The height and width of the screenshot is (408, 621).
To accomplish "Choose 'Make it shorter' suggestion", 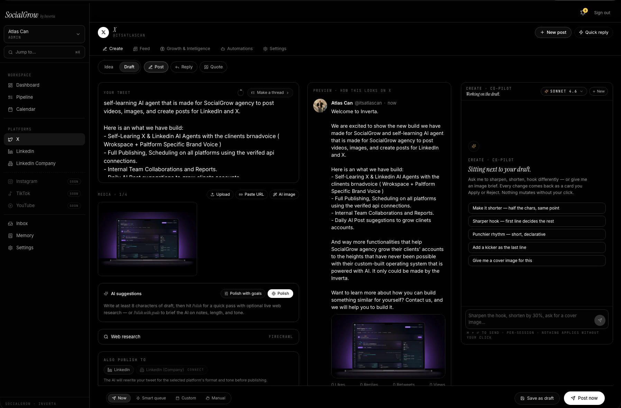I will (x=537, y=208).
